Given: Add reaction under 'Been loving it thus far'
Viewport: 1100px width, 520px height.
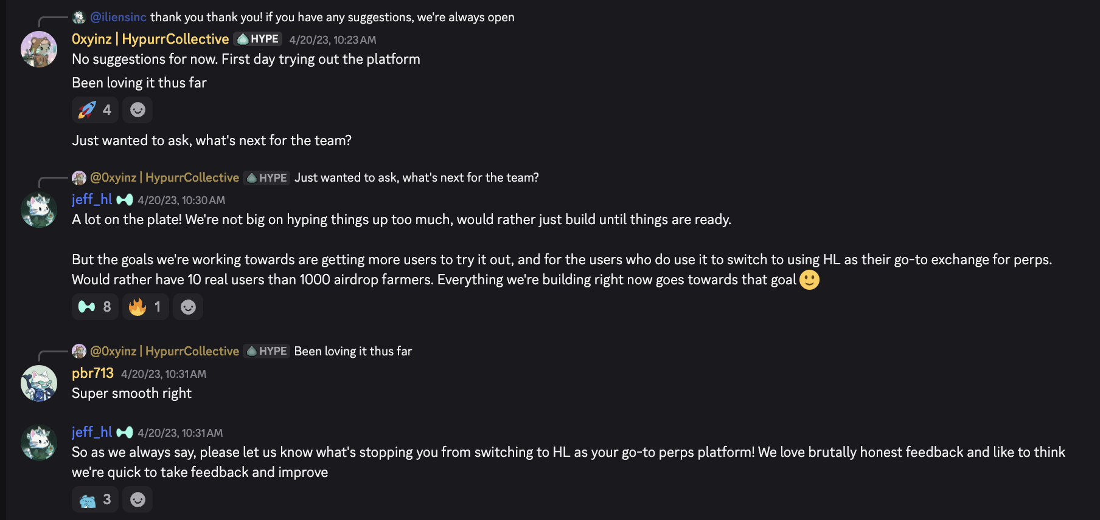Looking at the screenshot, I should coord(137,110).
